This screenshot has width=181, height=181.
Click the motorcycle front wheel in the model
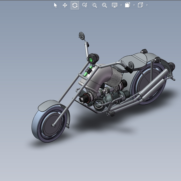49,124
